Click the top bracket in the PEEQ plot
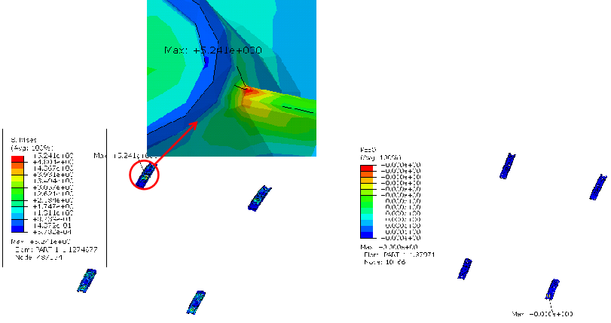611x323 pixels. click(508, 166)
